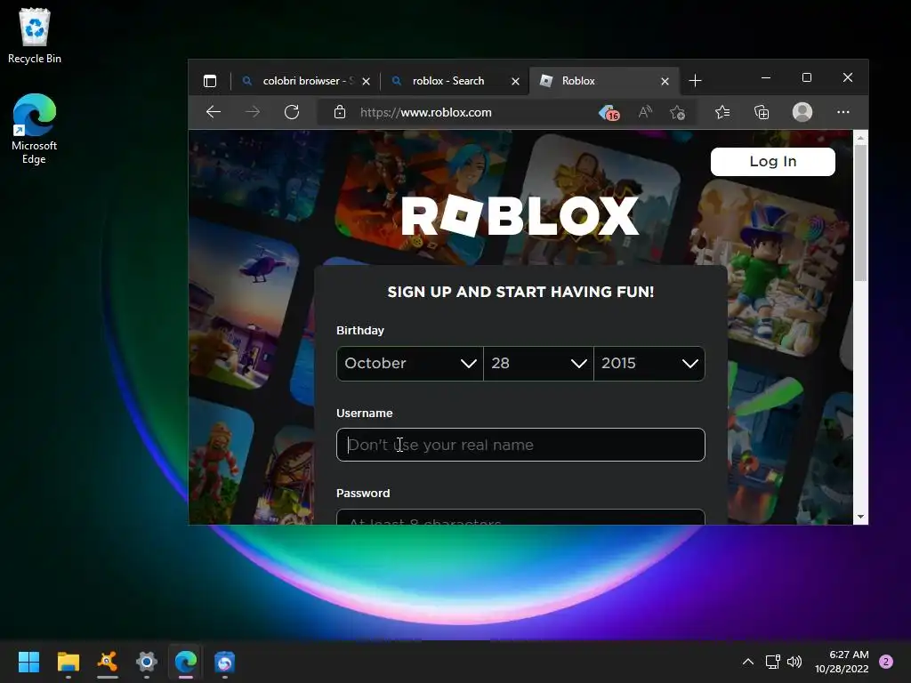Activate the Read aloud icon
911x683 pixels.
(x=645, y=112)
